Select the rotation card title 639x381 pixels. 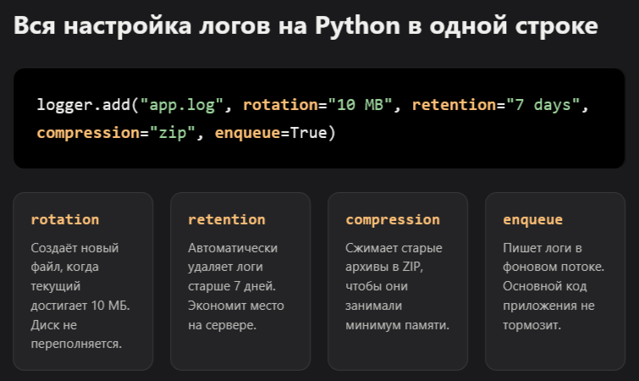(65, 219)
